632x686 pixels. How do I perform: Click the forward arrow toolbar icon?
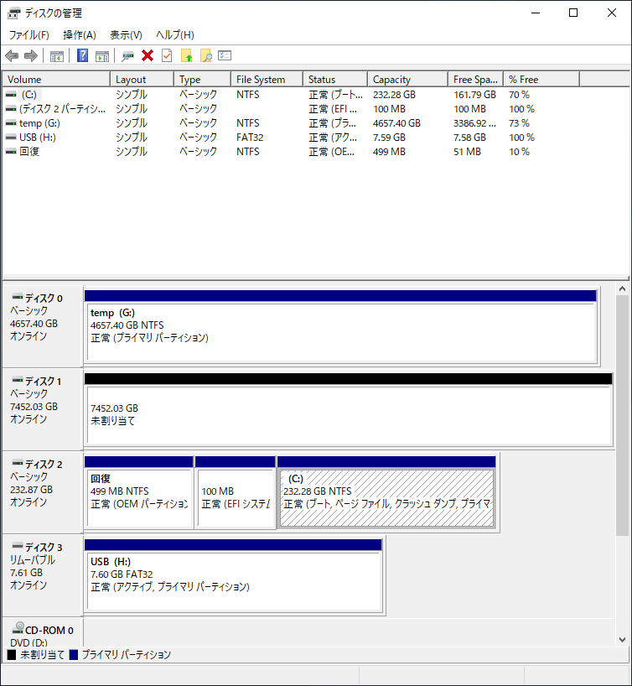click(31, 56)
